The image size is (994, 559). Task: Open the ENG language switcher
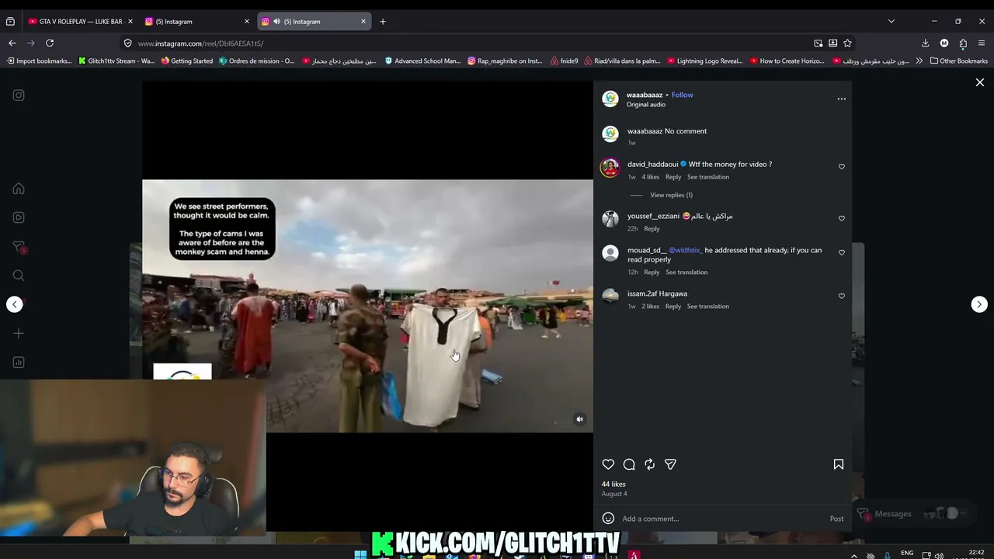tap(907, 553)
